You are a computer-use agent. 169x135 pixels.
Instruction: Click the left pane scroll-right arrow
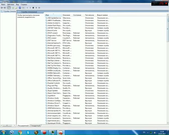pos(15,125)
